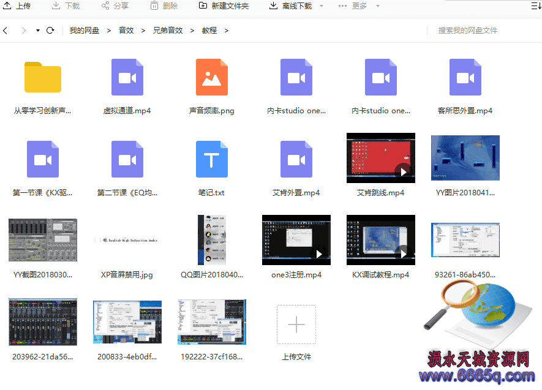Image resolution: width=542 pixels, height=390 pixels.
Task: Click the 删除 delete button
Action: click(164, 6)
